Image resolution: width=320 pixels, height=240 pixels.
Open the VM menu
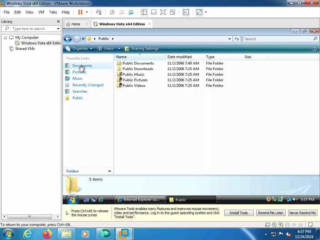tap(41, 12)
